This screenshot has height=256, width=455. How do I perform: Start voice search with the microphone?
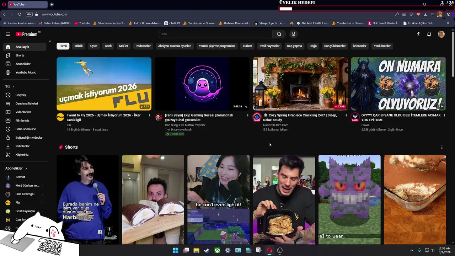[x=293, y=34]
